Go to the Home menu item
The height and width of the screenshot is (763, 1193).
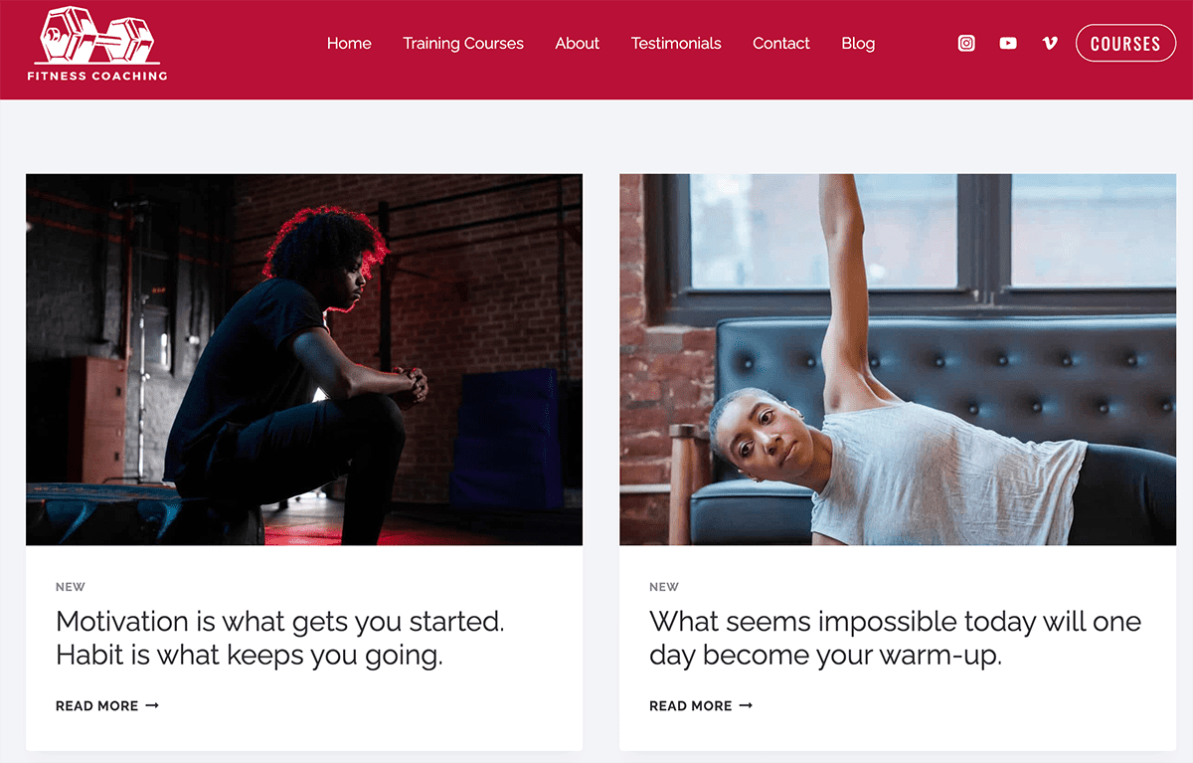(x=349, y=43)
